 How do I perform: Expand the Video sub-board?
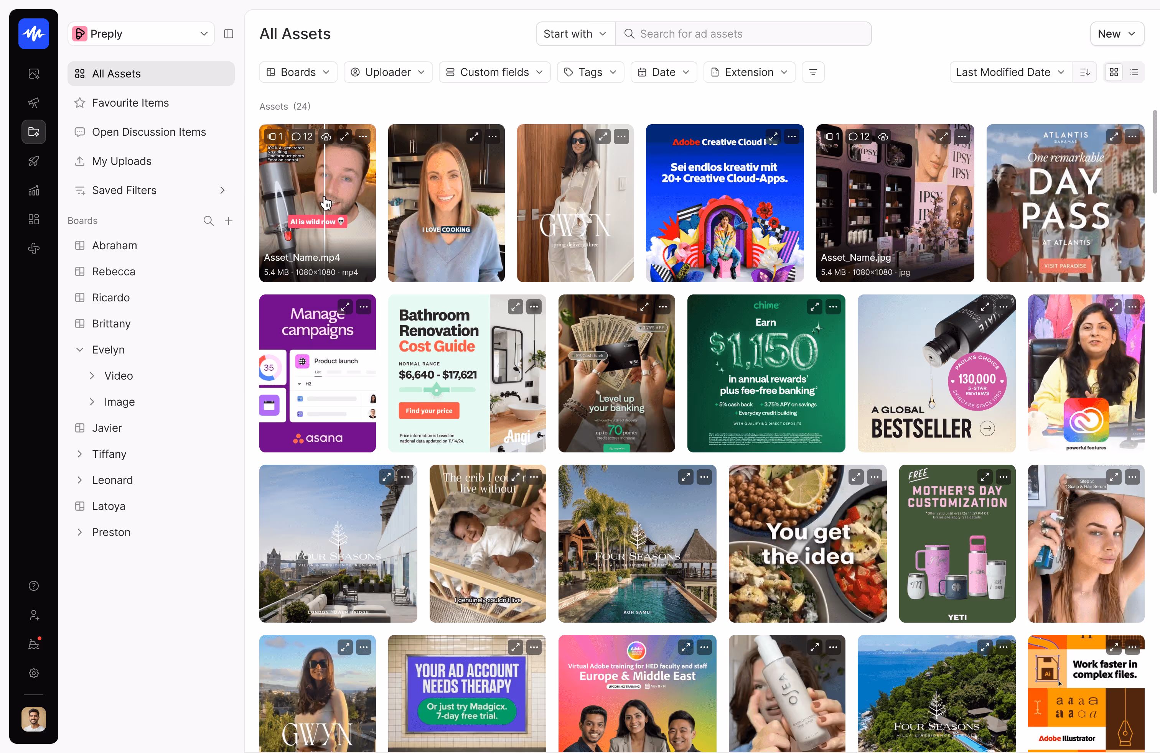(92, 375)
